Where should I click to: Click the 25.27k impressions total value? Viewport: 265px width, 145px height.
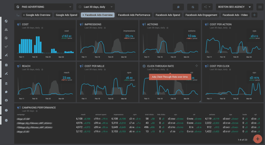(129, 36)
